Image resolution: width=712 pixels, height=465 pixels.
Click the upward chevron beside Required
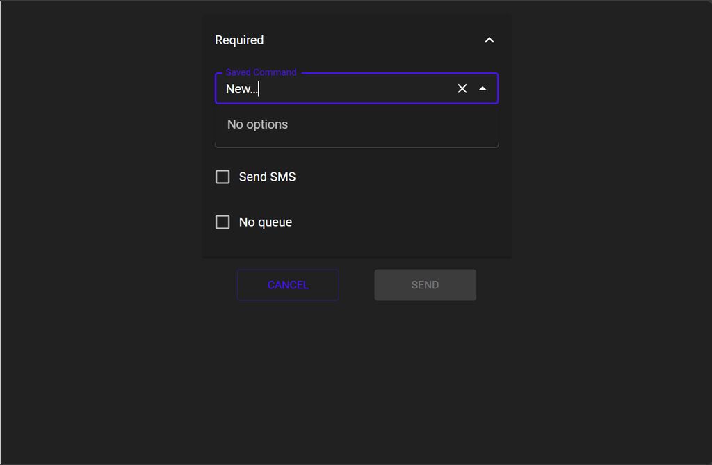tap(489, 40)
